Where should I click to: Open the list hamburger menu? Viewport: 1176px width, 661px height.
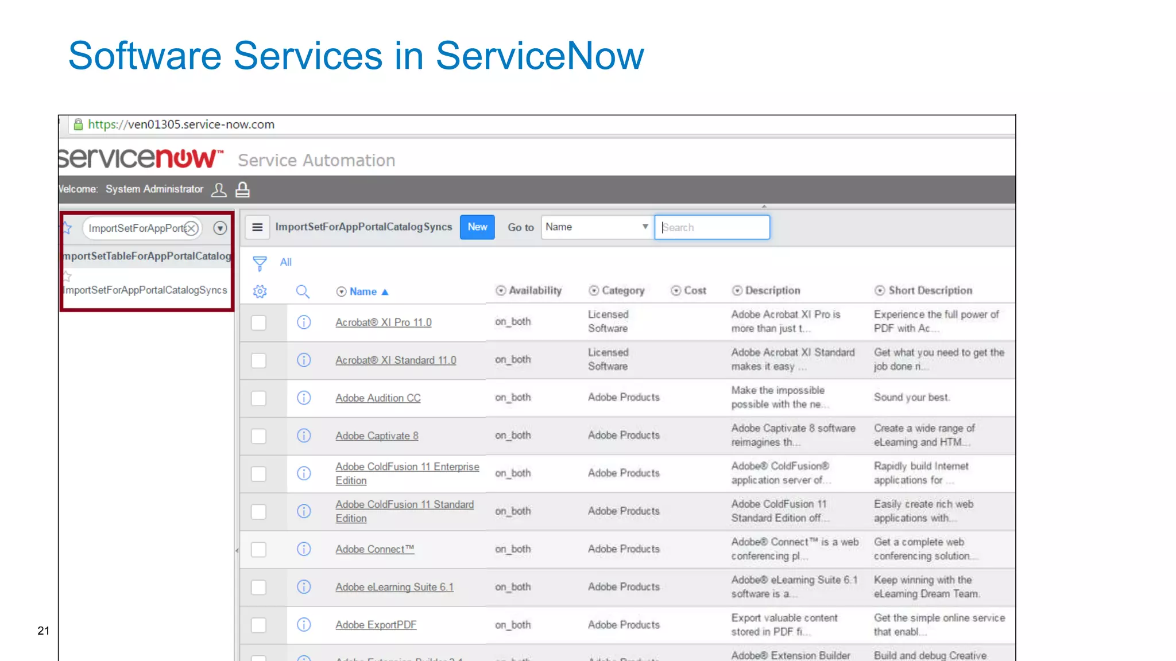click(x=257, y=227)
